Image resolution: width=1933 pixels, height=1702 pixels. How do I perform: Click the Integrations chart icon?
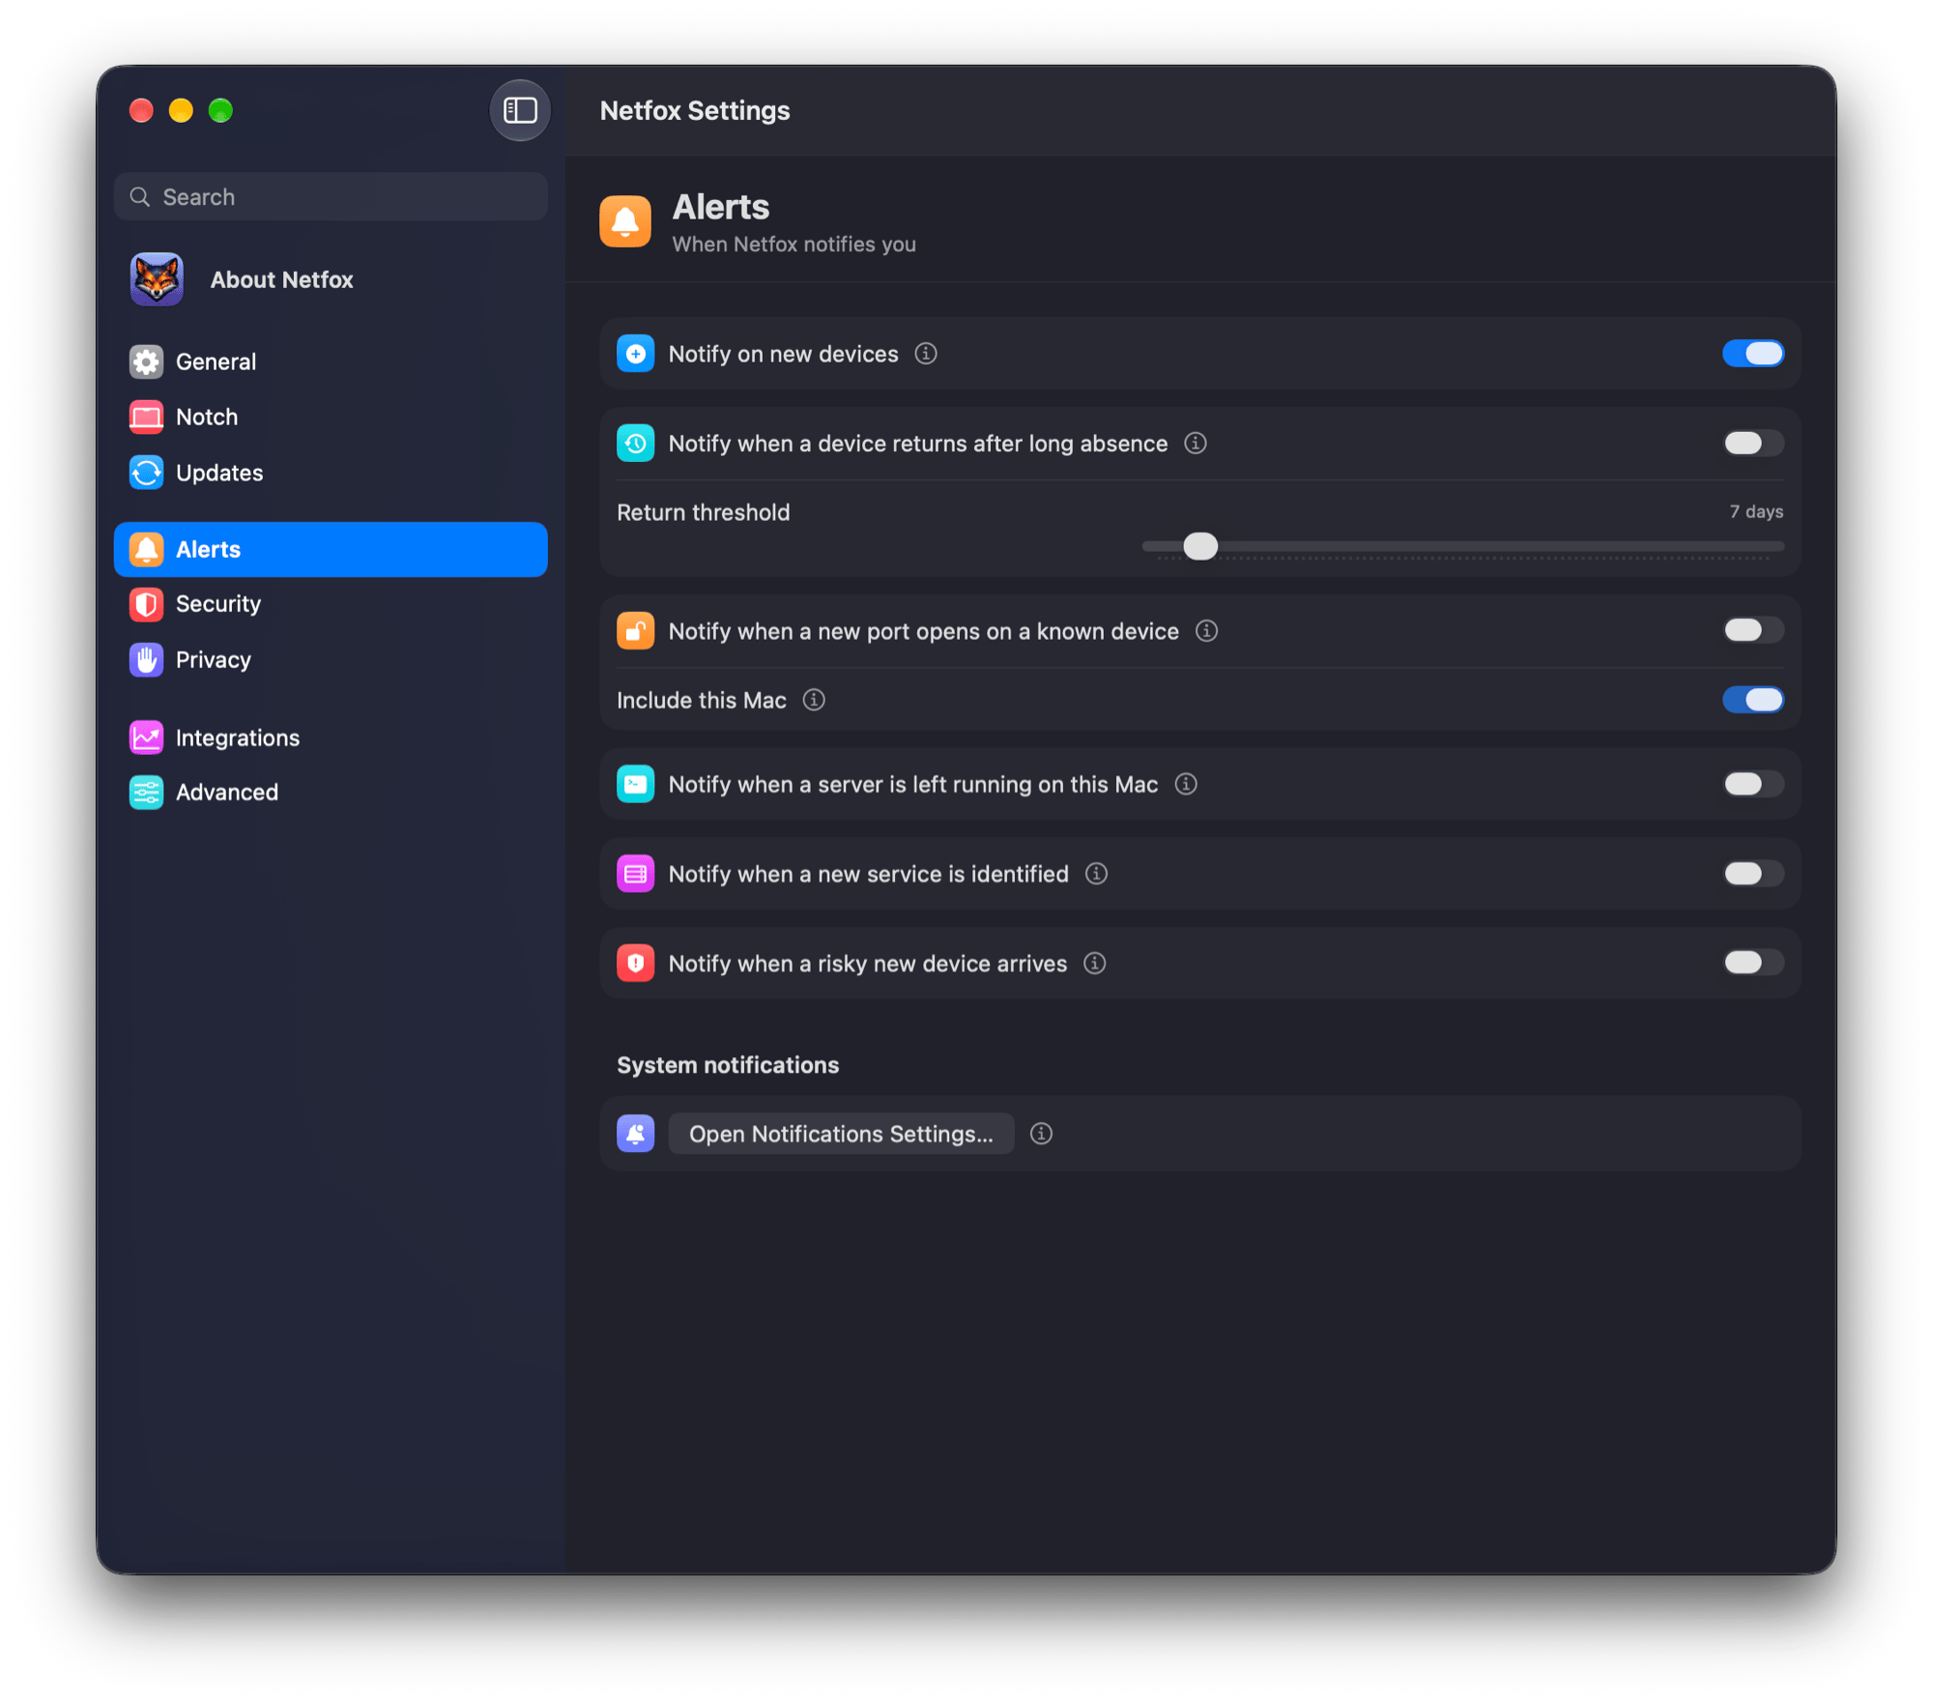pos(146,737)
